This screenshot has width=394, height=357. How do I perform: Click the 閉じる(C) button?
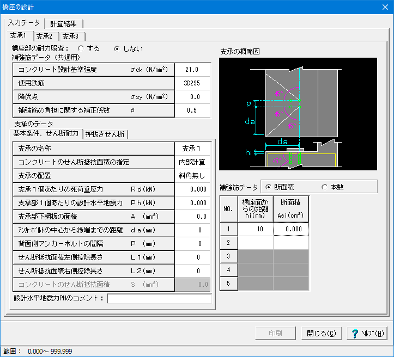coord(322,333)
